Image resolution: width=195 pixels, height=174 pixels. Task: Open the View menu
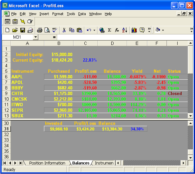click(x=32, y=14)
